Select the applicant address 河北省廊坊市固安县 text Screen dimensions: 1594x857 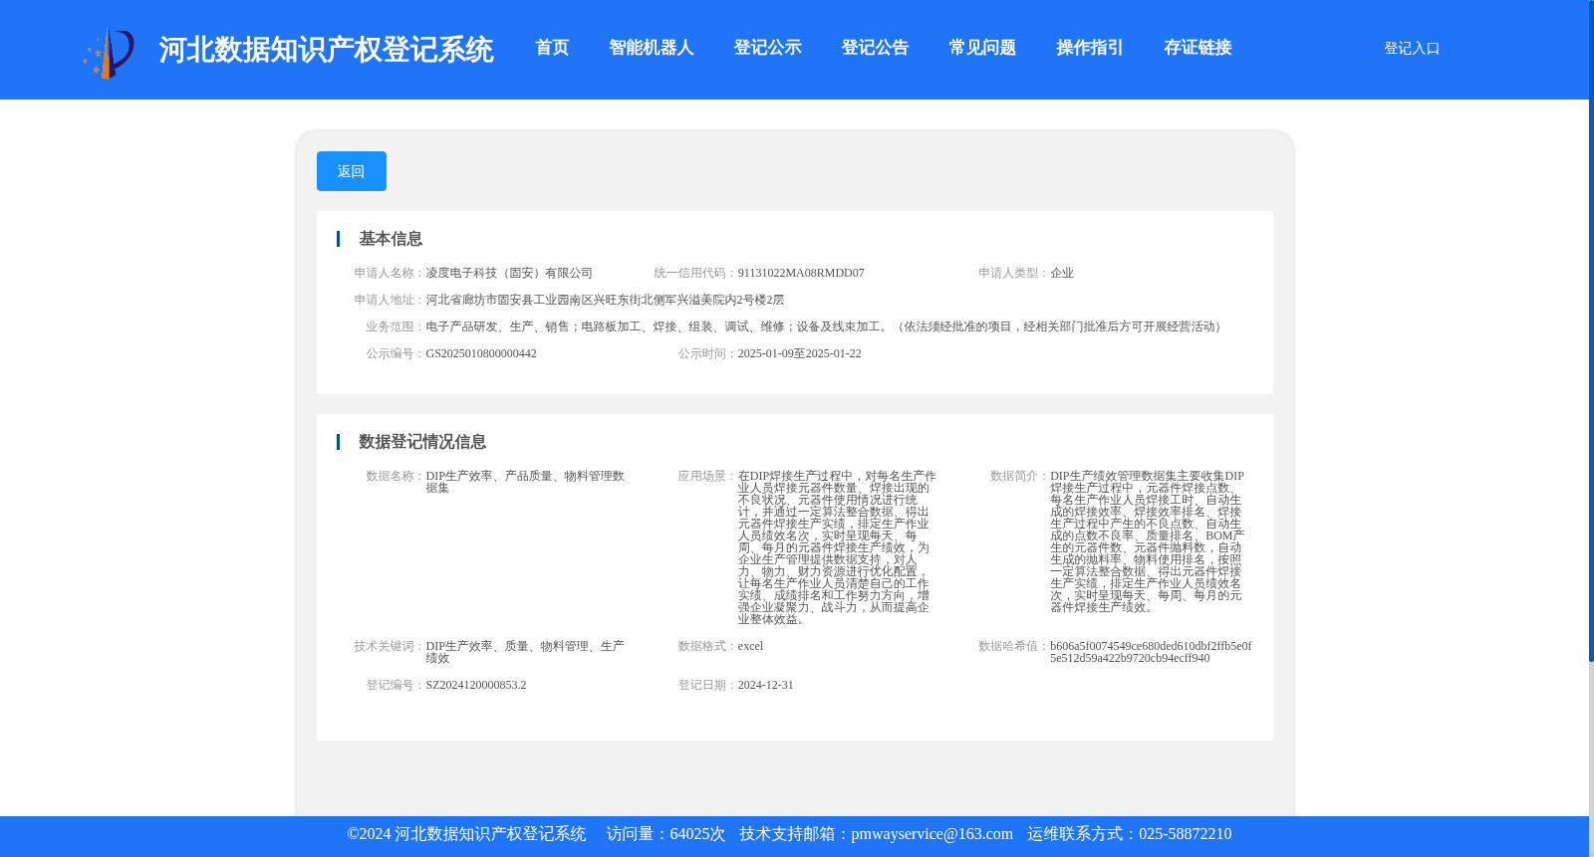click(605, 300)
